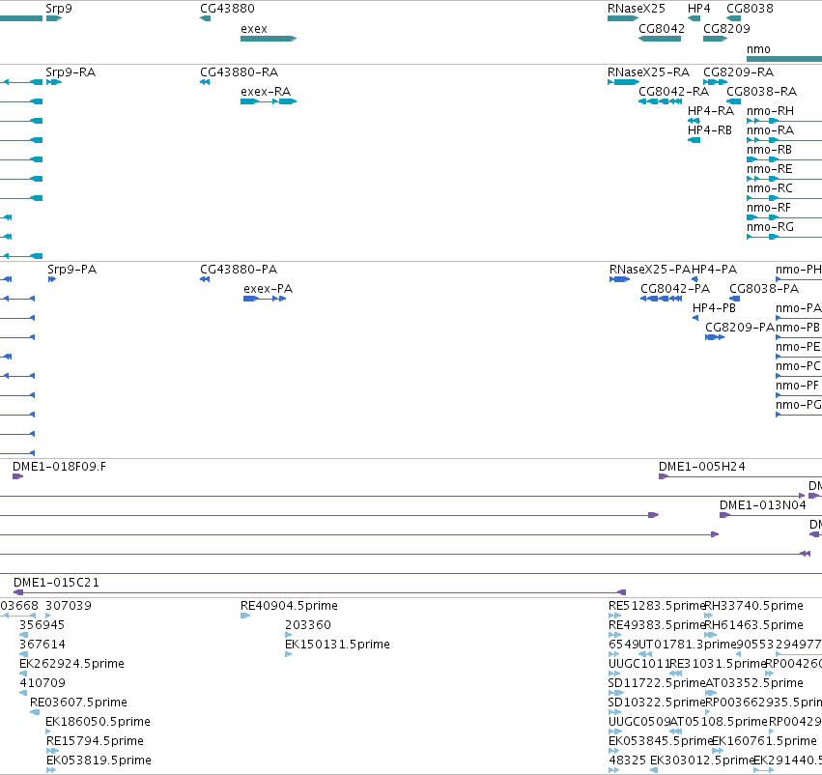This screenshot has width=822, height=775.
Task: Select the RH33740.5prime EST label
Action: click(x=753, y=606)
